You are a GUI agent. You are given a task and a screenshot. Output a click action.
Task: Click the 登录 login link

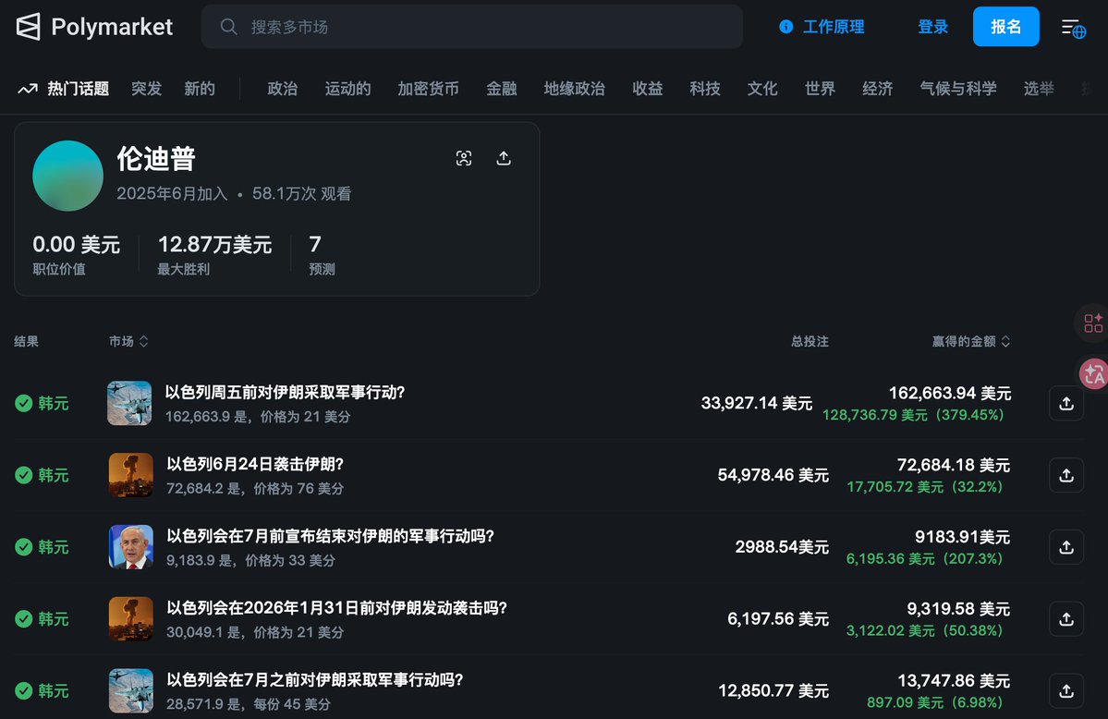(x=932, y=27)
